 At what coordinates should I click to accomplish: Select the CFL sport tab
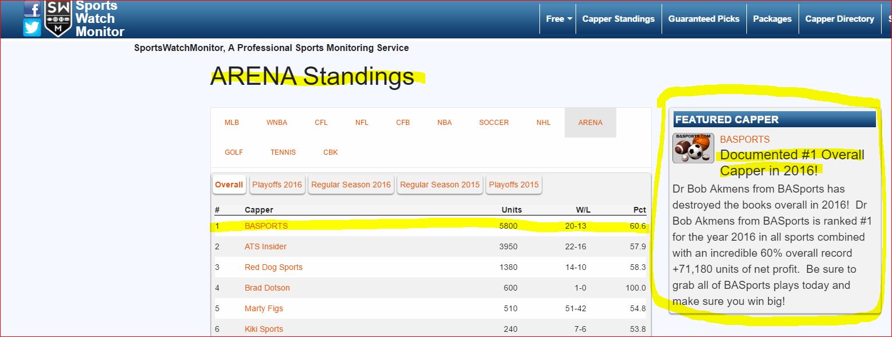pos(321,123)
